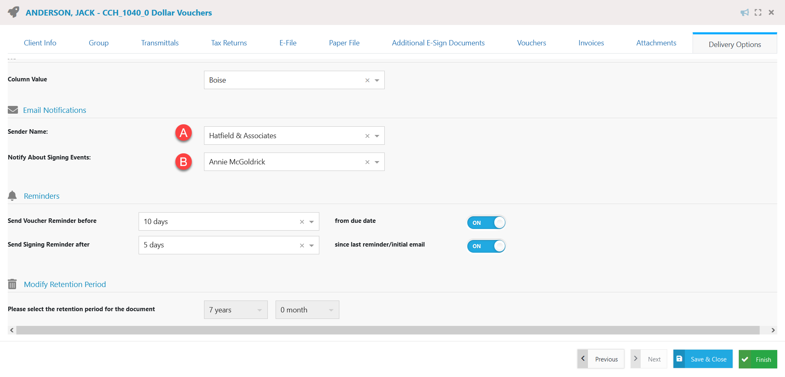The width and height of the screenshot is (785, 377).
Task: Open the Additional E-Sign Documents tab
Action: pyautogui.click(x=438, y=43)
